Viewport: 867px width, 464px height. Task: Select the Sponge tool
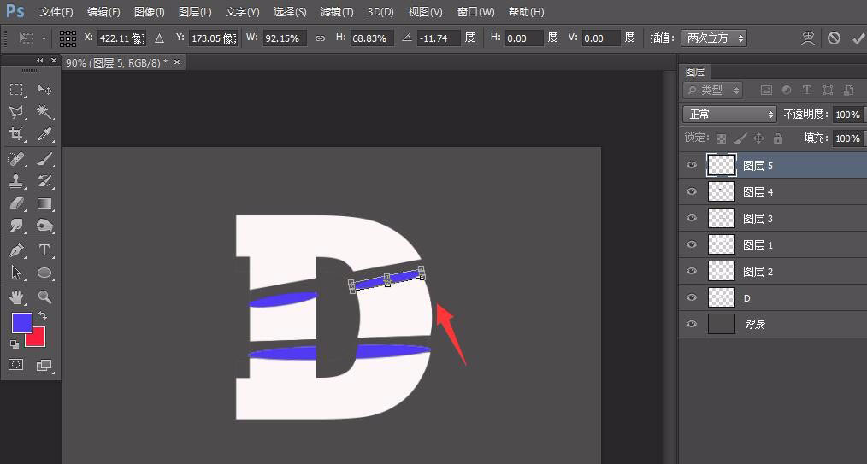pyautogui.click(x=44, y=226)
